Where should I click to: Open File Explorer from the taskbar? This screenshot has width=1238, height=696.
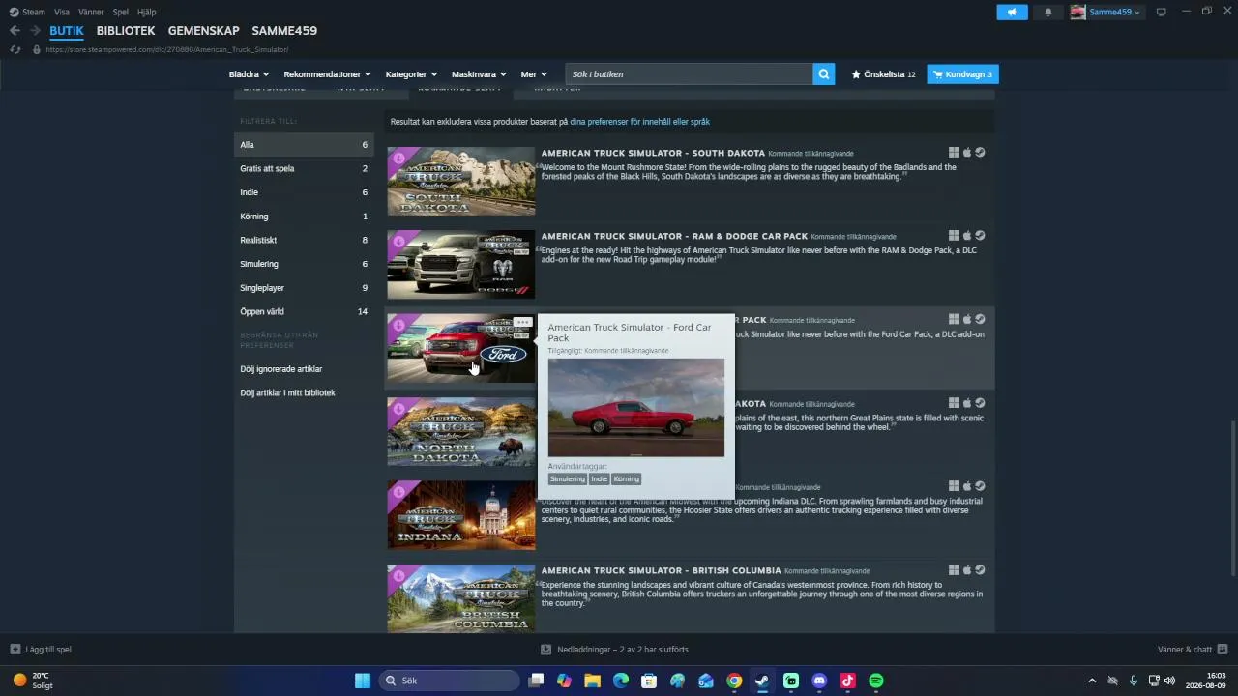pos(592,681)
